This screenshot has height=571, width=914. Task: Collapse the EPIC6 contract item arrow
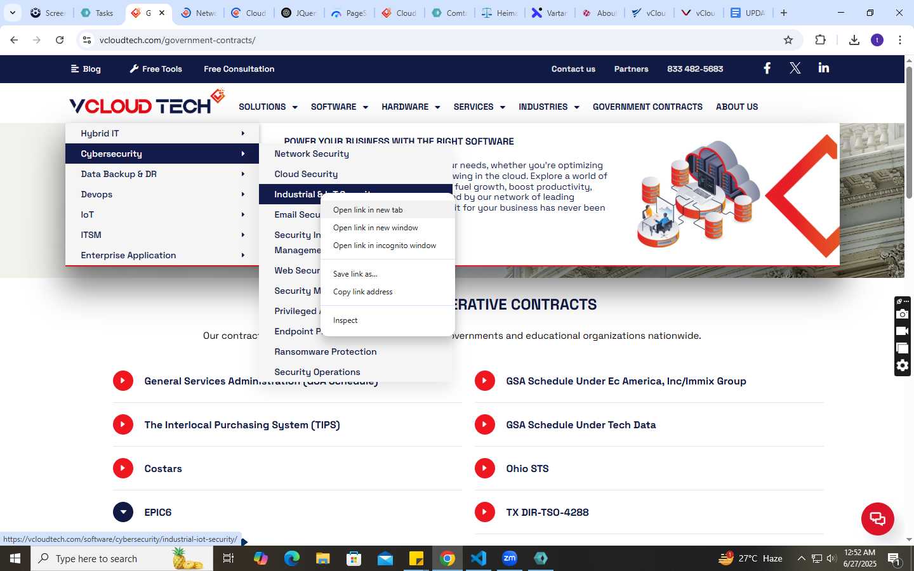point(123,512)
